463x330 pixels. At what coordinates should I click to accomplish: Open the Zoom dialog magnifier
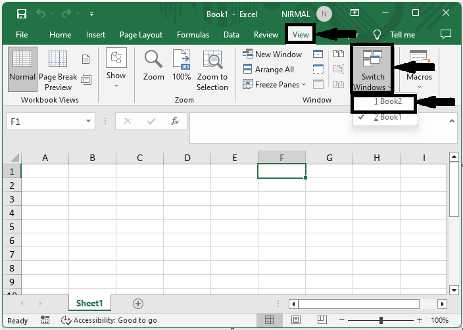tap(153, 66)
